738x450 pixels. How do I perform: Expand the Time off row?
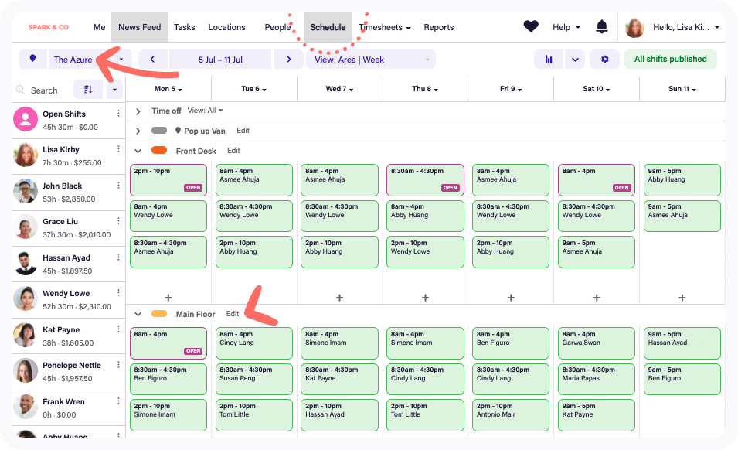(138, 111)
